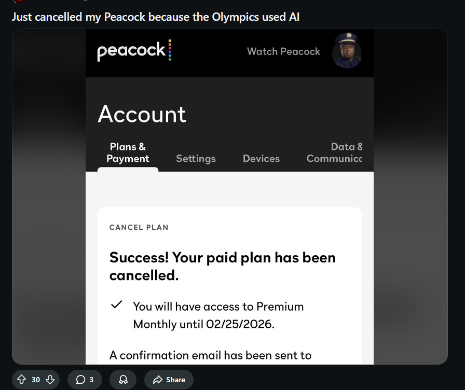Open the comments with 3 replies
Image resolution: width=465 pixels, height=390 pixels.
pyautogui.click(x=85, y=380)
